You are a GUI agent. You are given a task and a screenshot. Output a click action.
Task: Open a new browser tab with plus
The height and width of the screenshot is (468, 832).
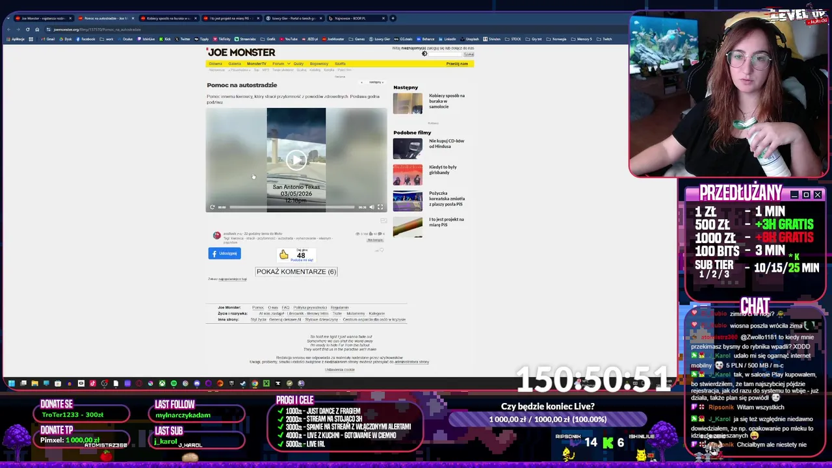tap(393, 18)
